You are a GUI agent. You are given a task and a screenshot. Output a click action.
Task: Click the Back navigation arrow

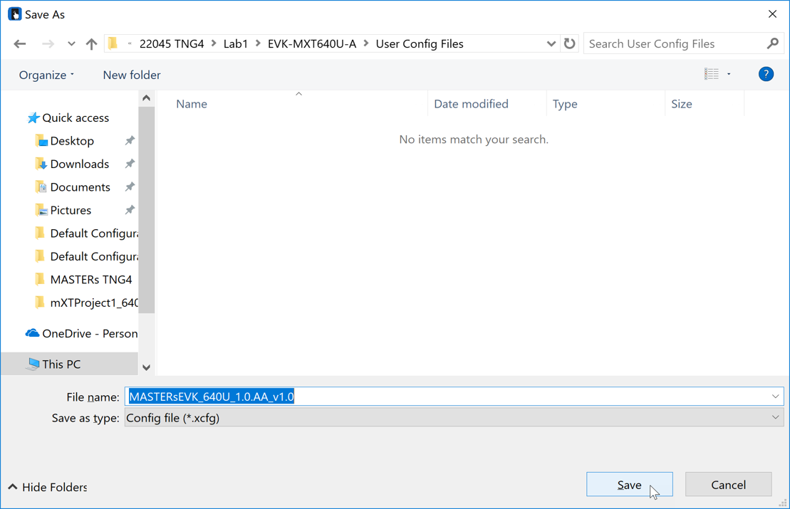point(20,44)
